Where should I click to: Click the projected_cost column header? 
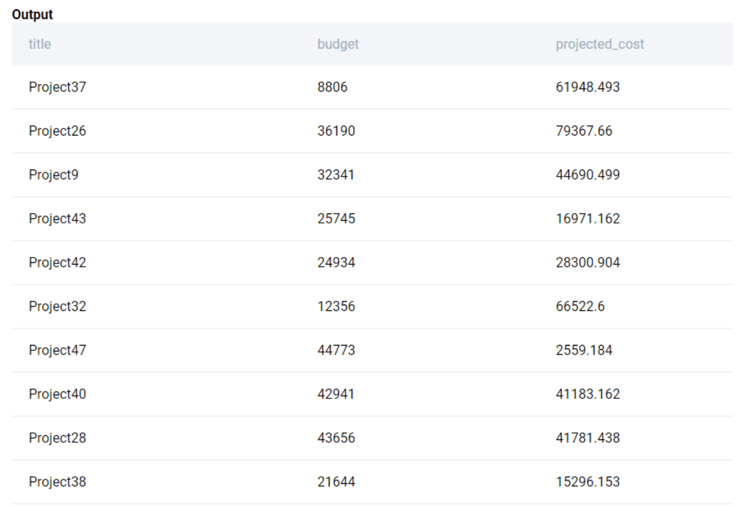pyautogui.click(x=600, y=44)
